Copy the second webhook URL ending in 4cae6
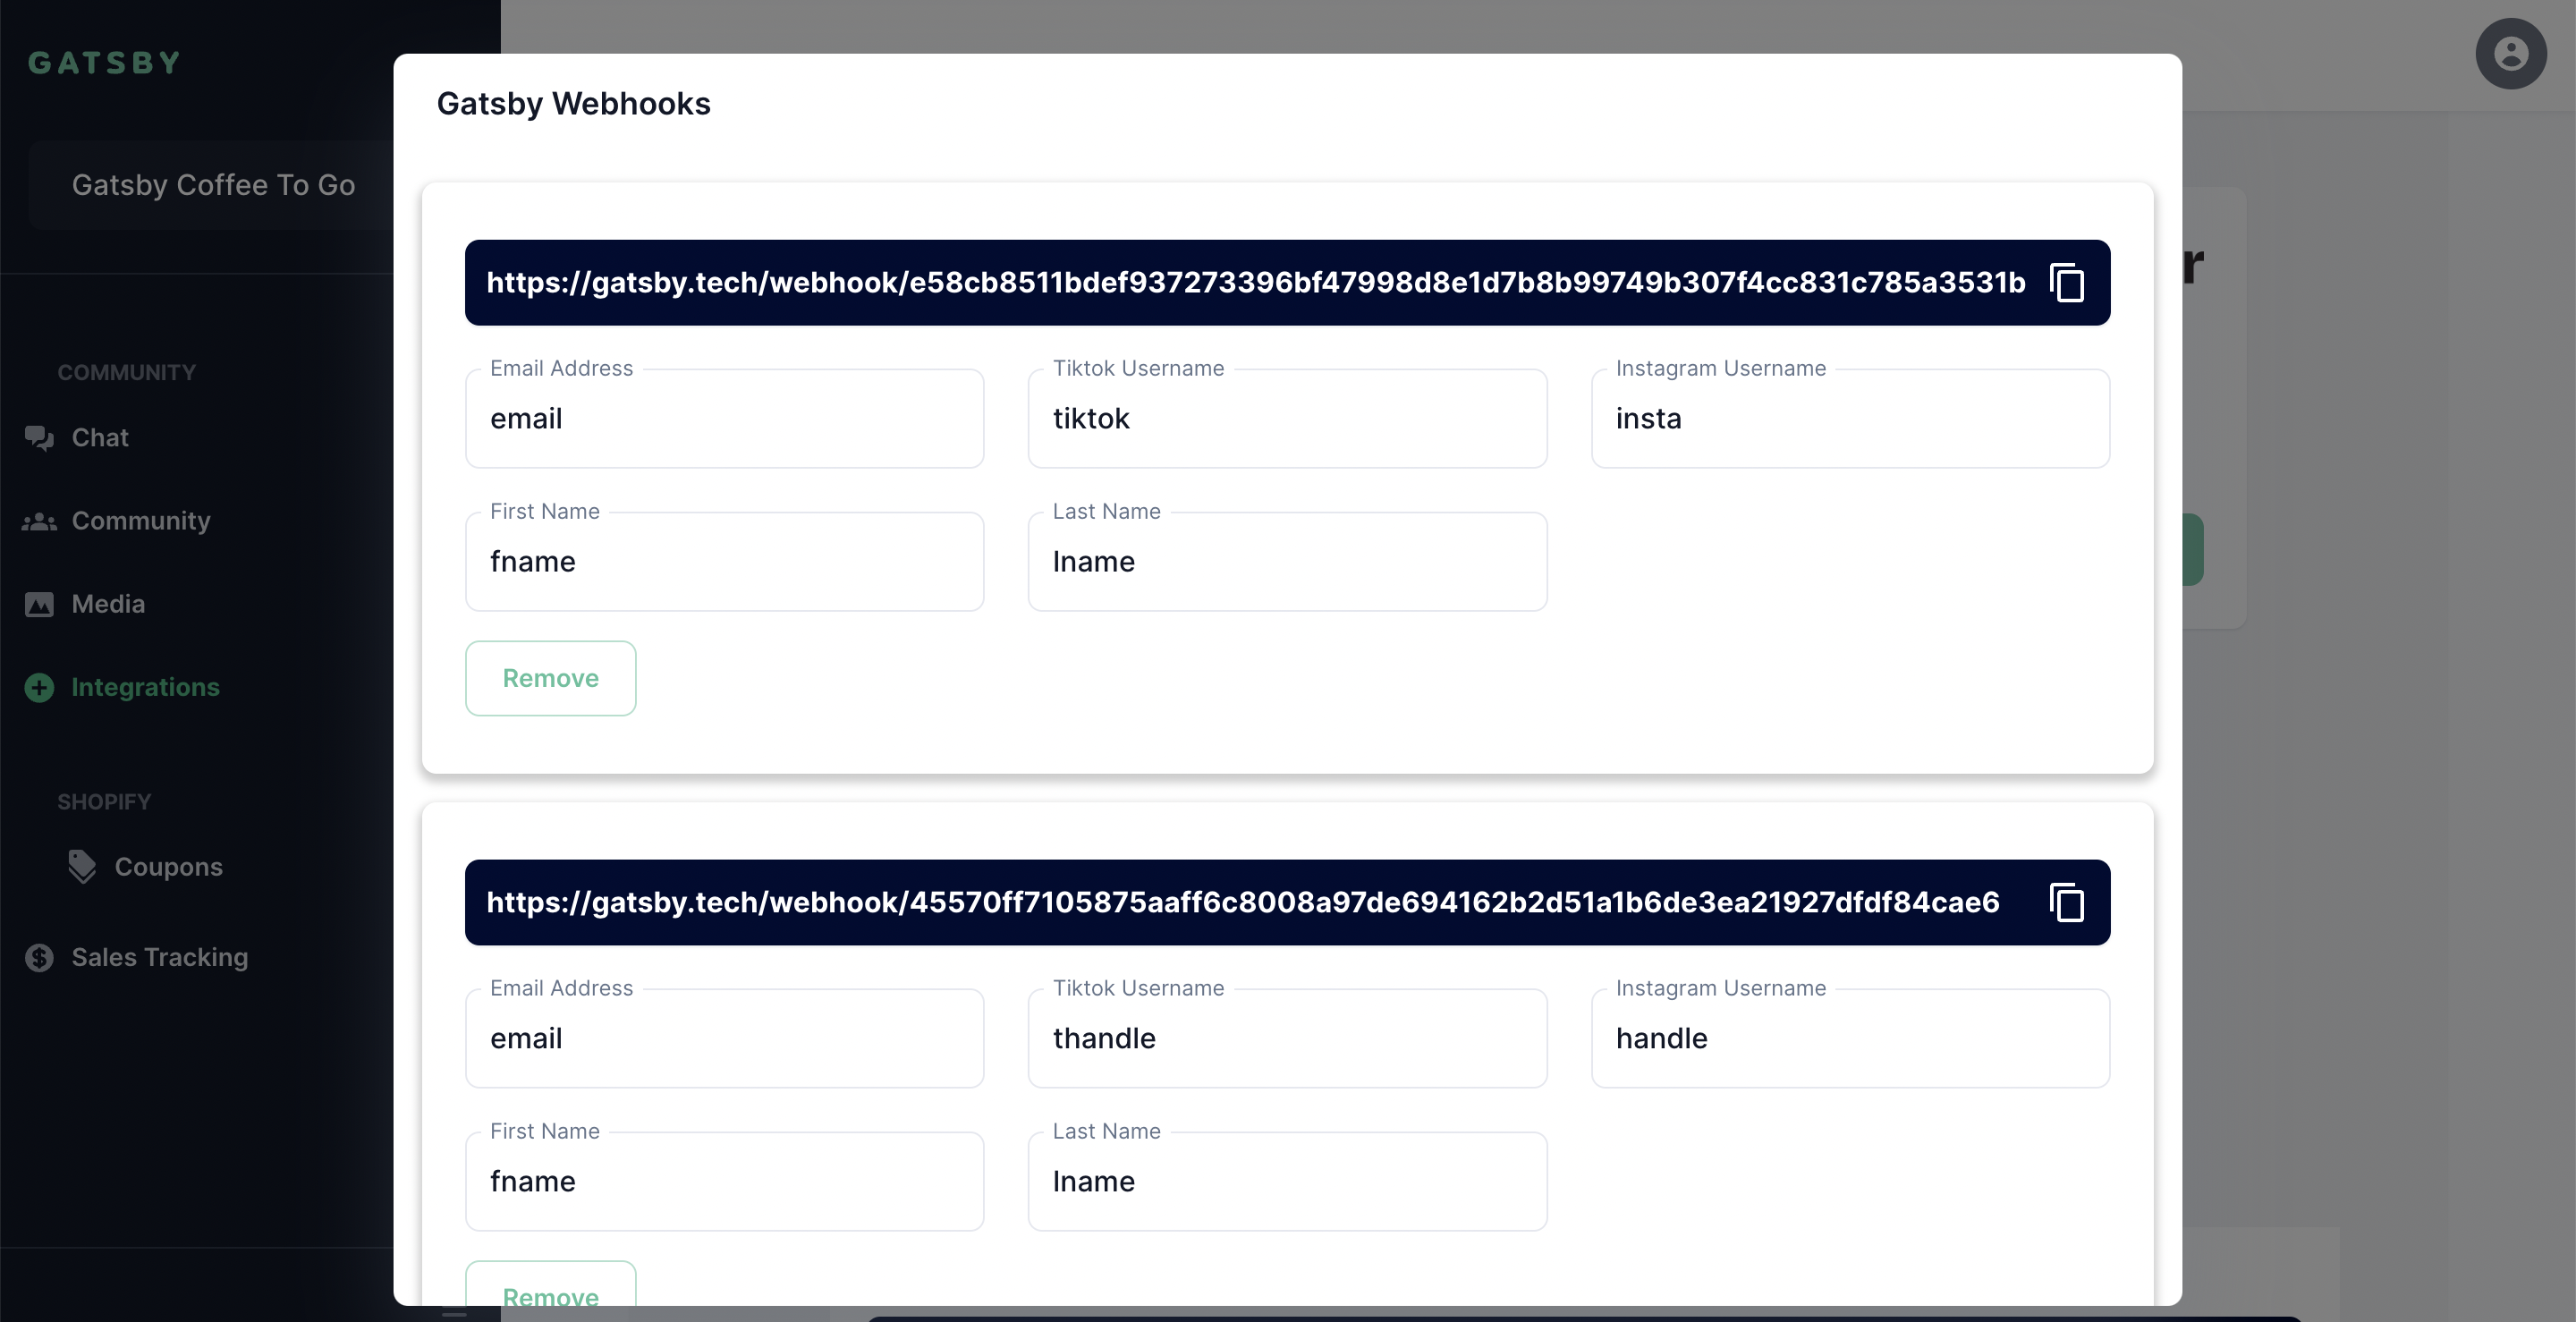 2066,903
